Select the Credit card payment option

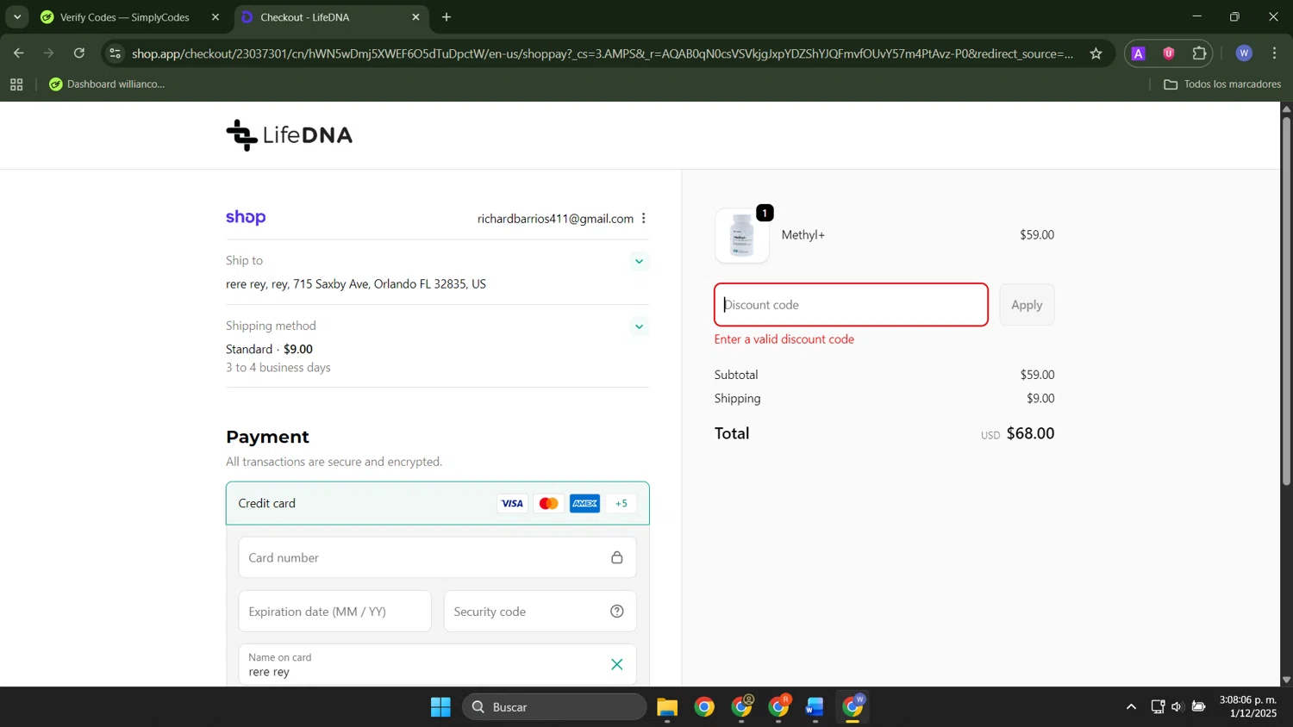(437, 503)
